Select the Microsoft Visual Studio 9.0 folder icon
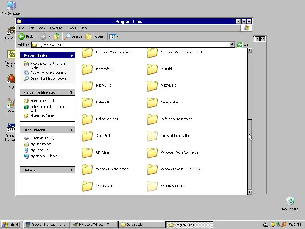305x229 pixels. pyautogui.click(x=87, y=53)
